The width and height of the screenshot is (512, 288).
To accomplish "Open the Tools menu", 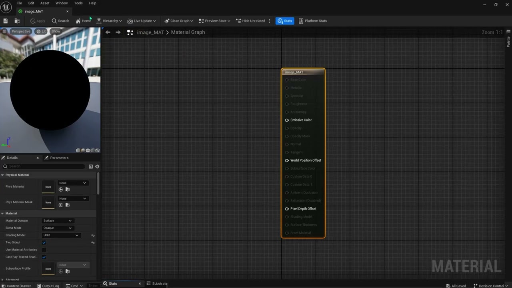I will click(78, 3).
